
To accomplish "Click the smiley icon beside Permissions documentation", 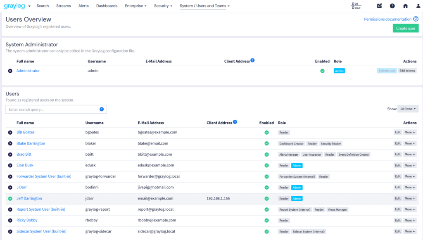I will pos(416,19).
